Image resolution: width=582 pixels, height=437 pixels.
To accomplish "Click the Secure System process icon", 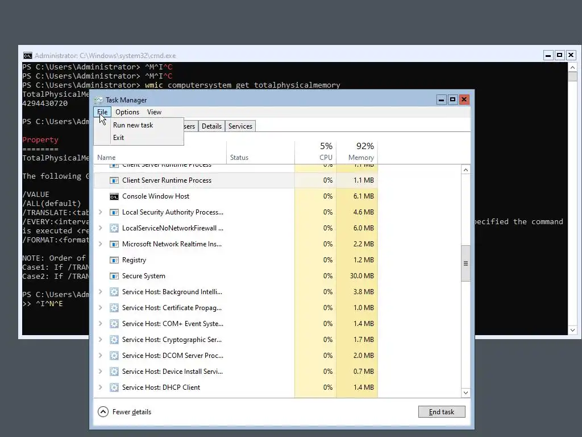I will point(114,276).
